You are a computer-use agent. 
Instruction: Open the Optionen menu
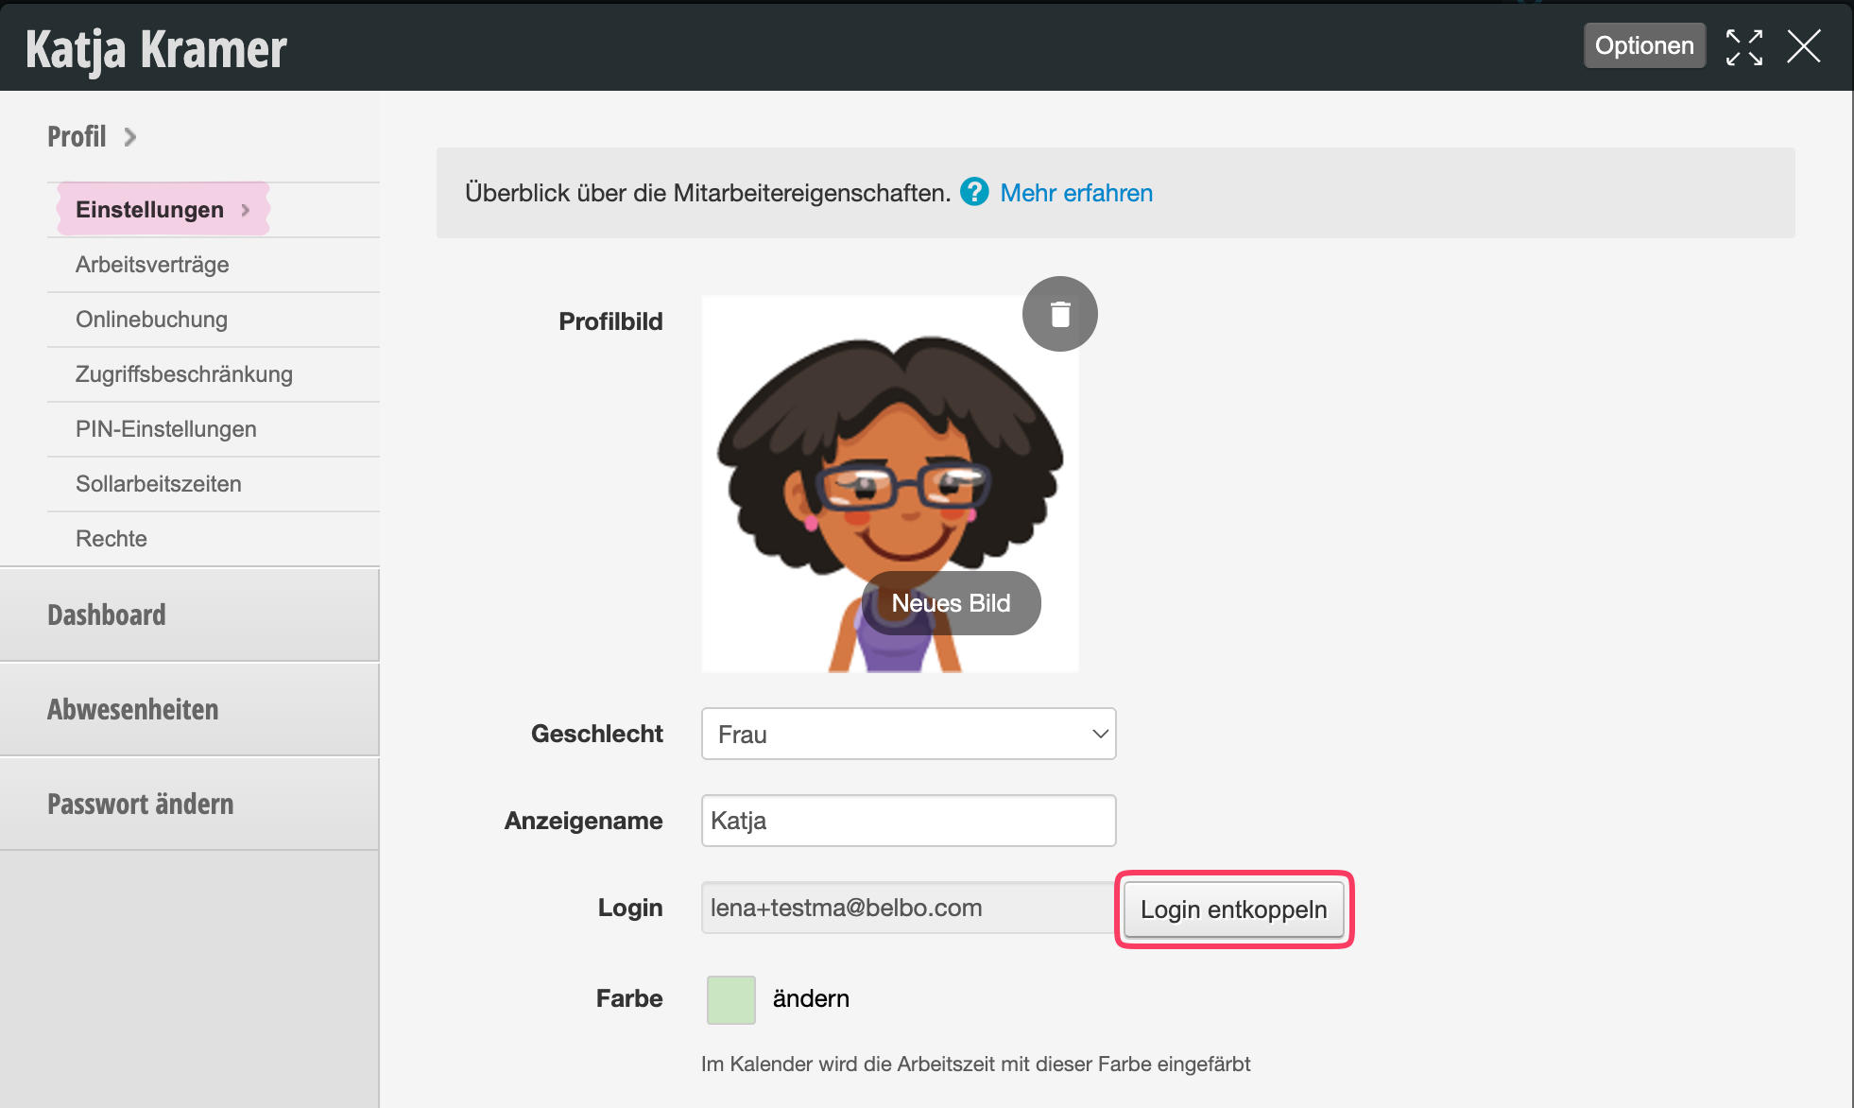pyautogui.click(x=1643, y=45)
